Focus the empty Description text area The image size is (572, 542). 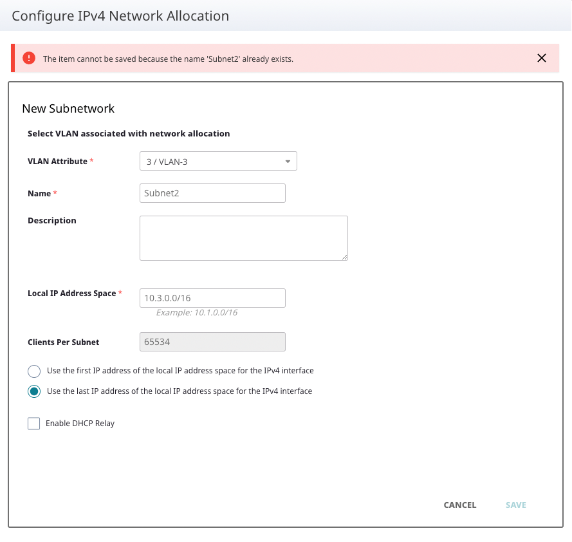[243, 238]
